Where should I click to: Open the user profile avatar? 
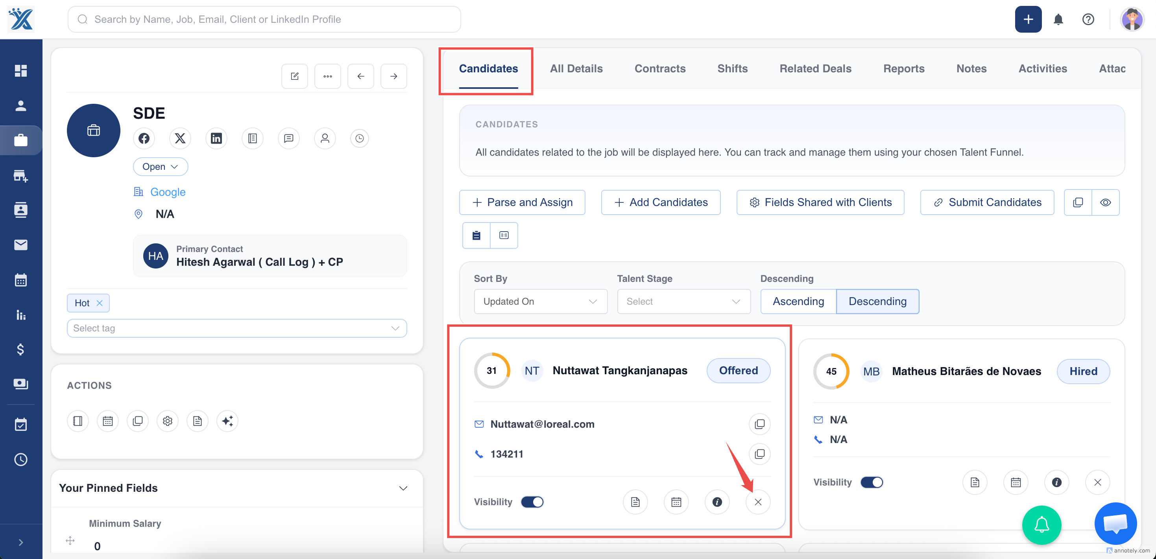coord(1132,19)
